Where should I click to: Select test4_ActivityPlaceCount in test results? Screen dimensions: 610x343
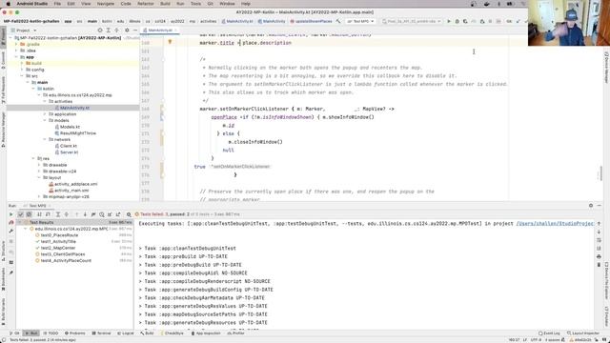click(x=66, y=260)
